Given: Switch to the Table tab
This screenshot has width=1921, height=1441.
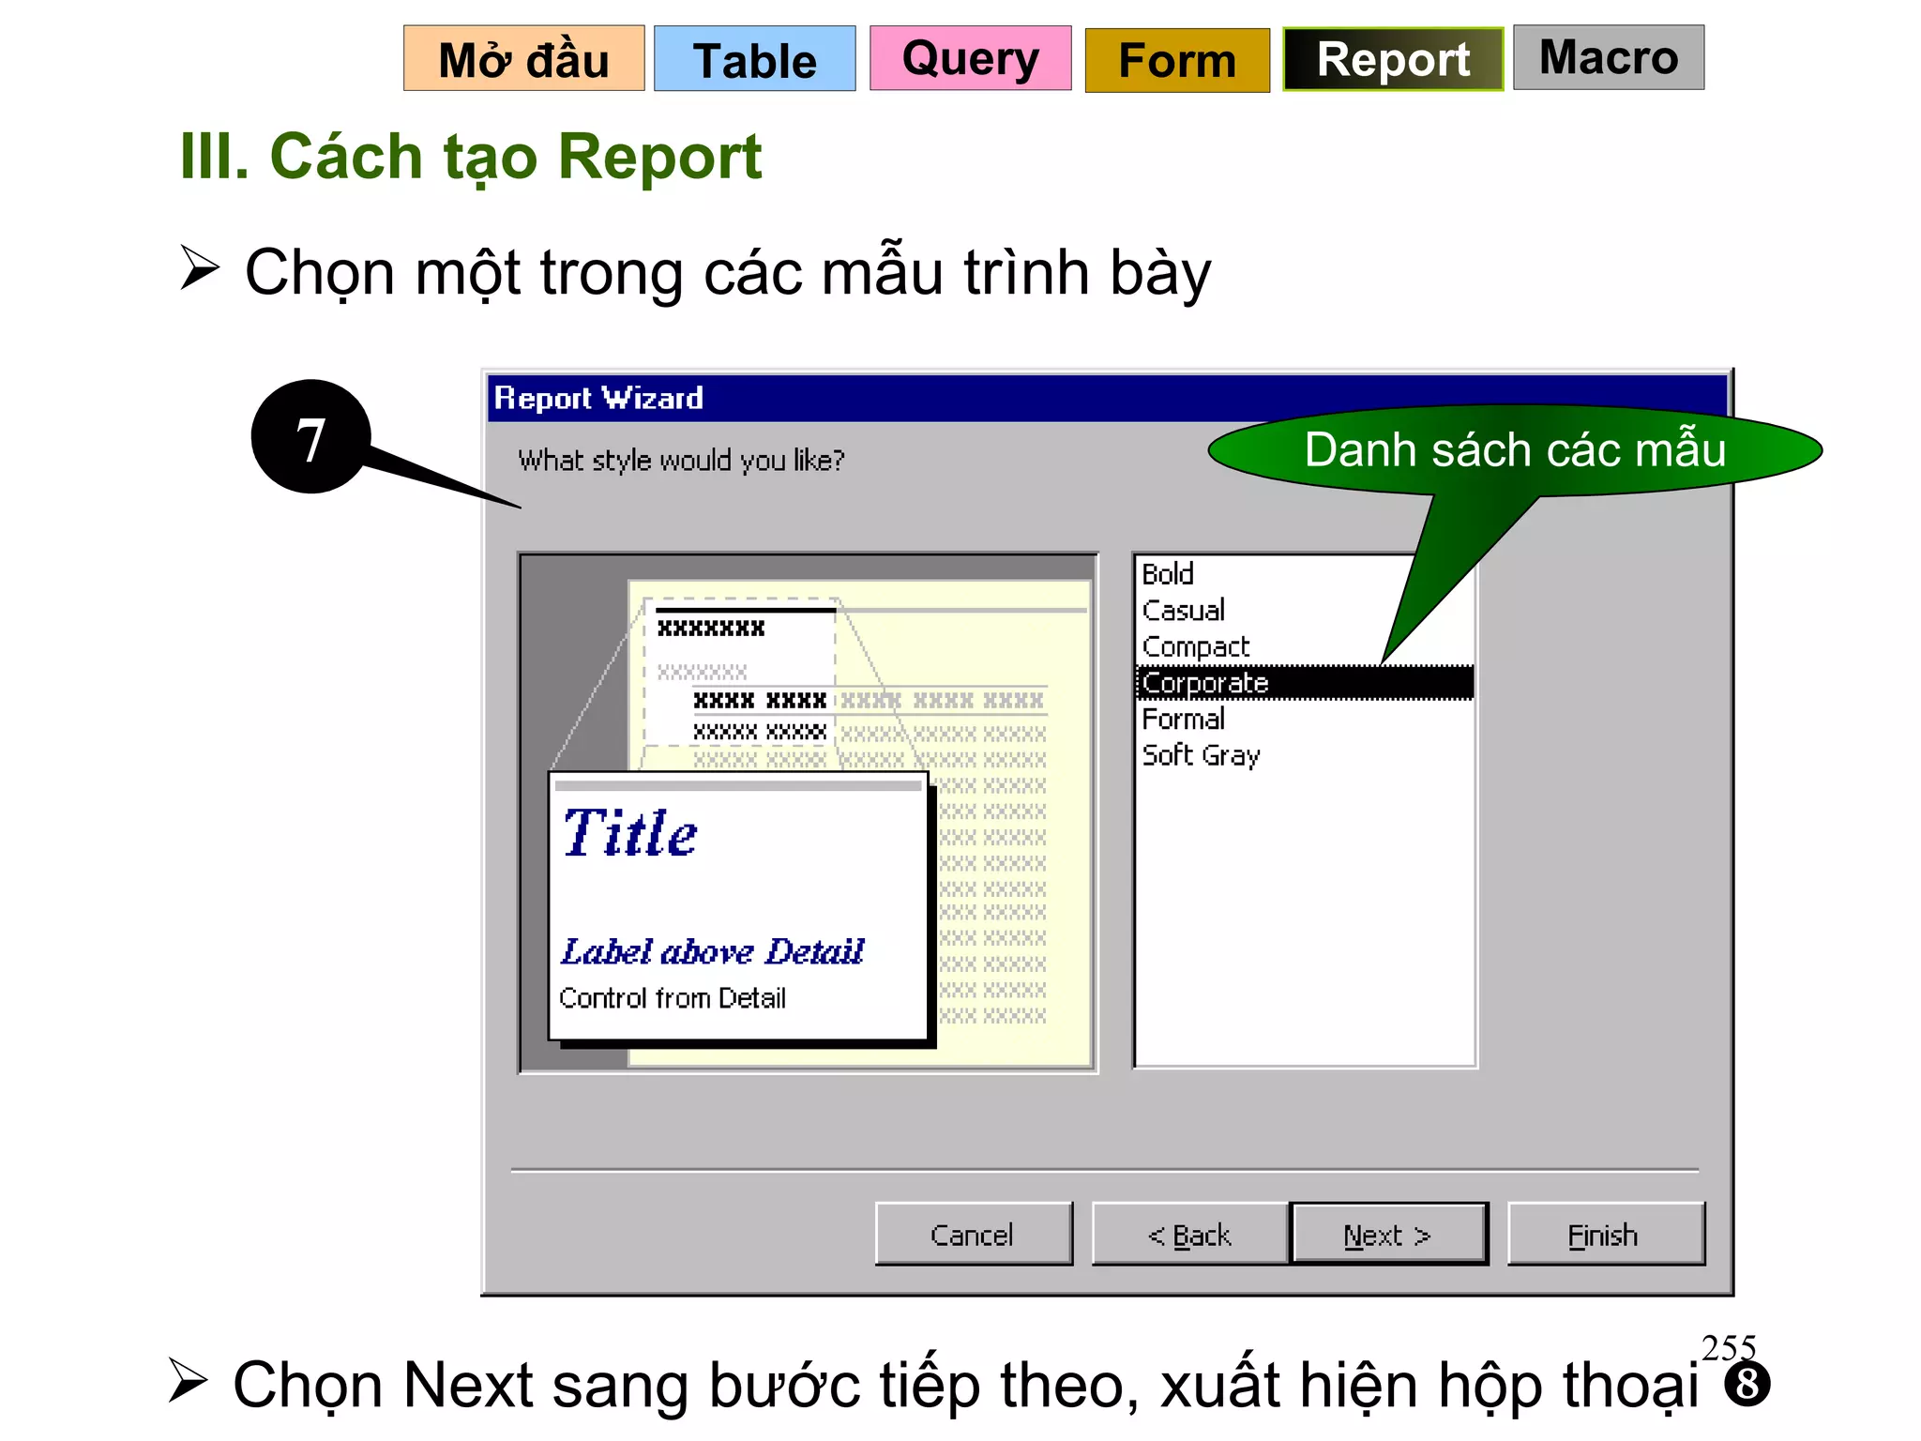Looking at the screenshot, I should pos(754,59).
